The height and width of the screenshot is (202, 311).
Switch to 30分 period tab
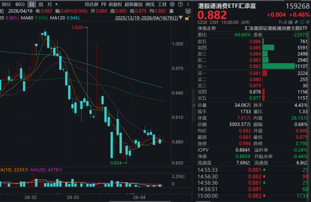6,4
